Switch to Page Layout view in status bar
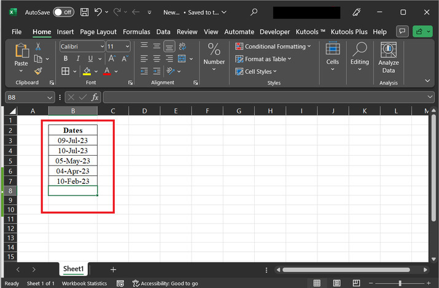 pos(336,283)
